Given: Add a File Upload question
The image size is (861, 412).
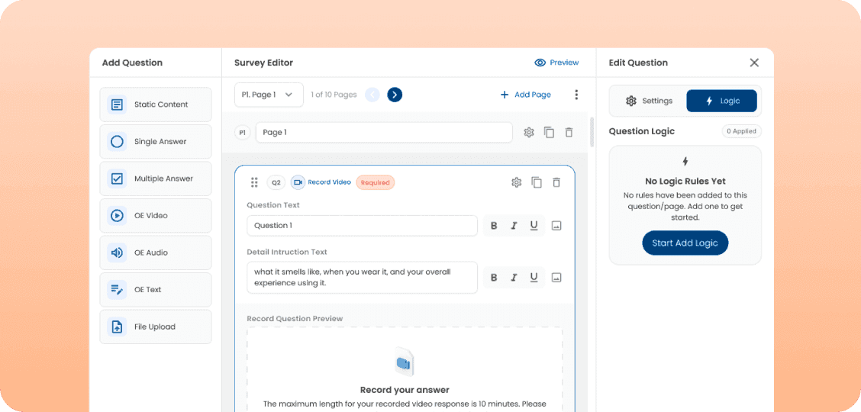Looking at the screenshot, I should point(156,327).
